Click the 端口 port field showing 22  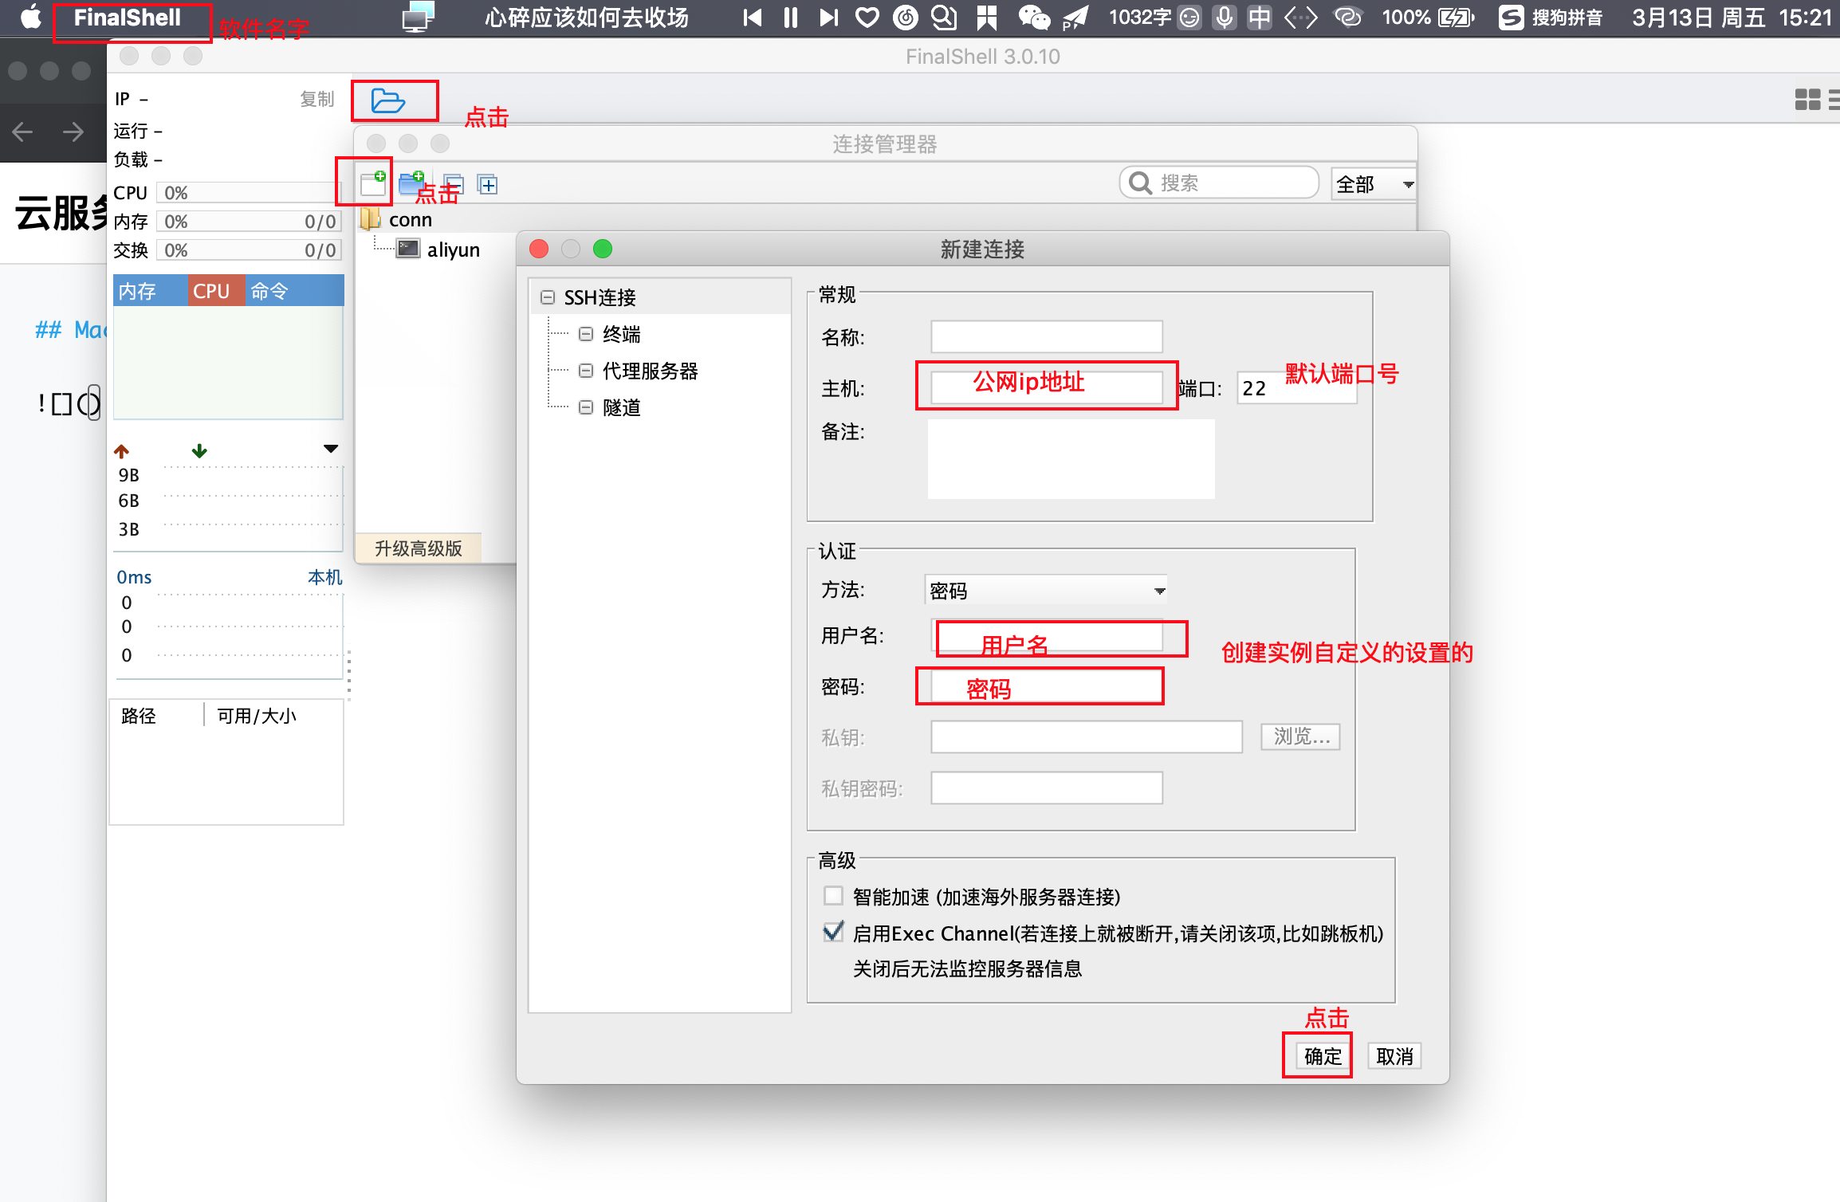point(1296,388)
